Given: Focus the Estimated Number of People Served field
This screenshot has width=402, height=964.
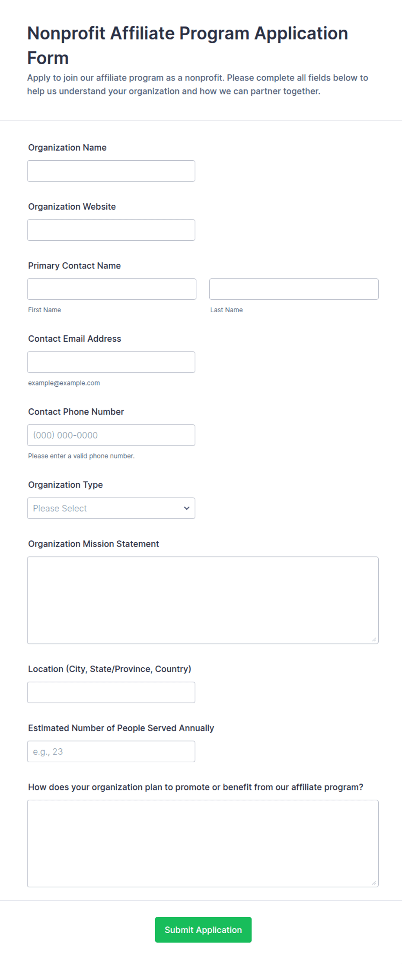Looking at the screenshot, I should [x=111, y=751].
